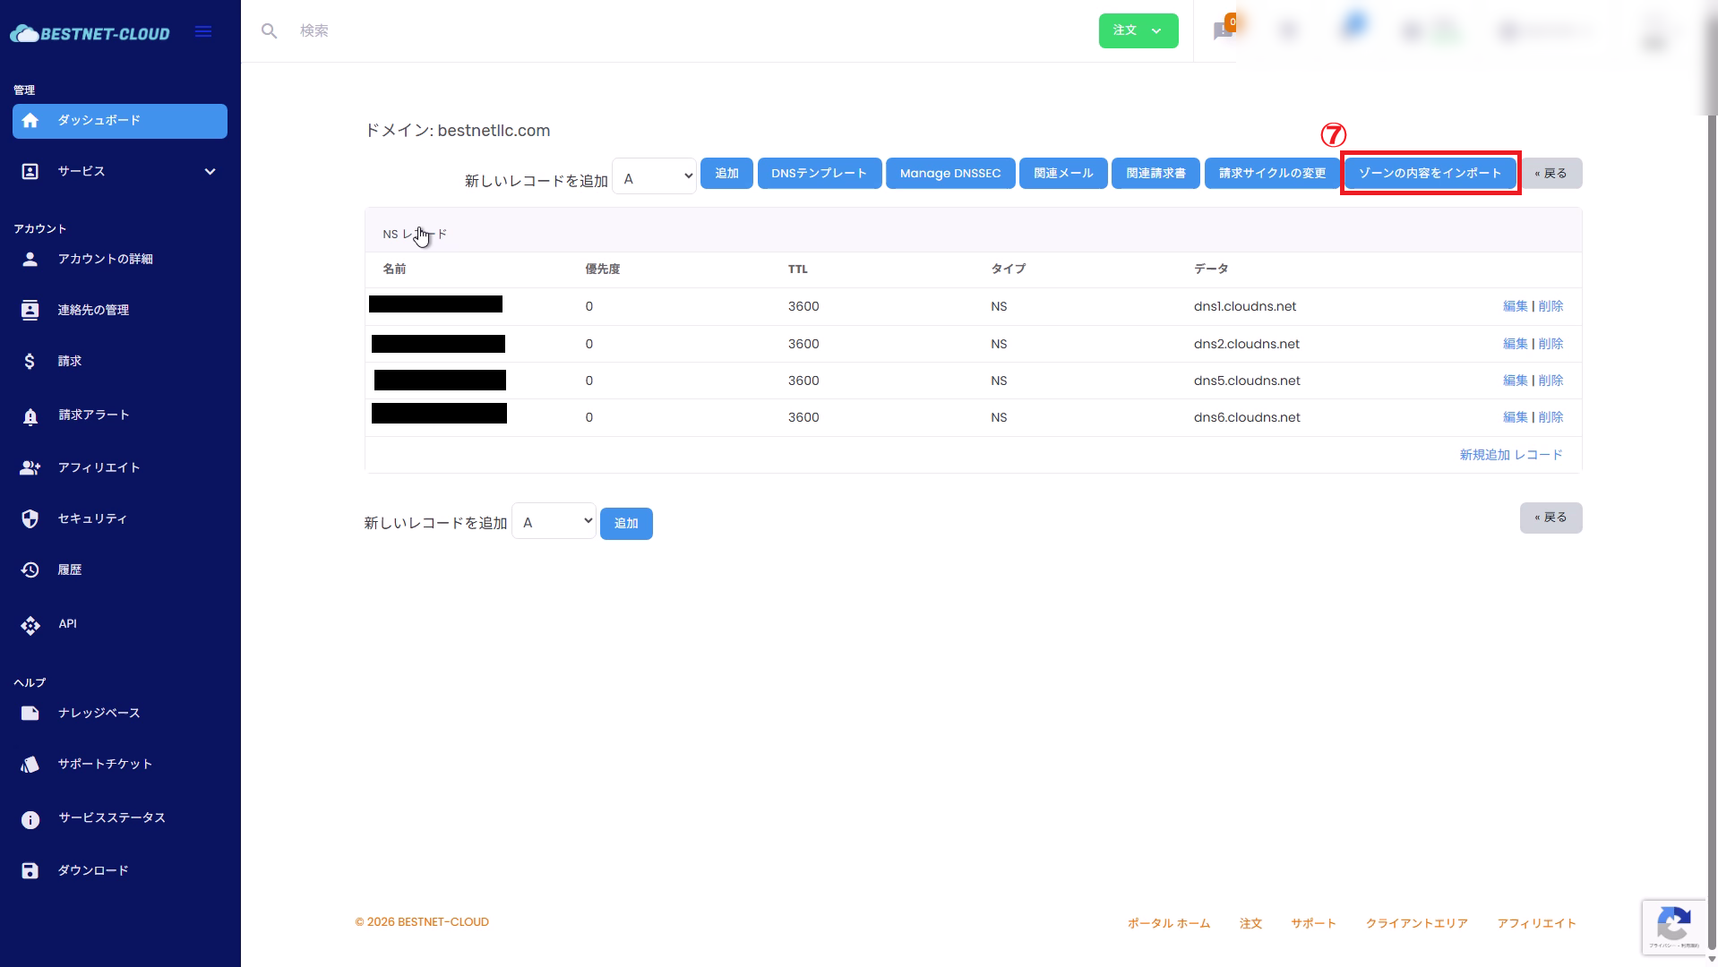Open the Security shield icon
The image size is (1718, 967).
click(x=30, y=519)
